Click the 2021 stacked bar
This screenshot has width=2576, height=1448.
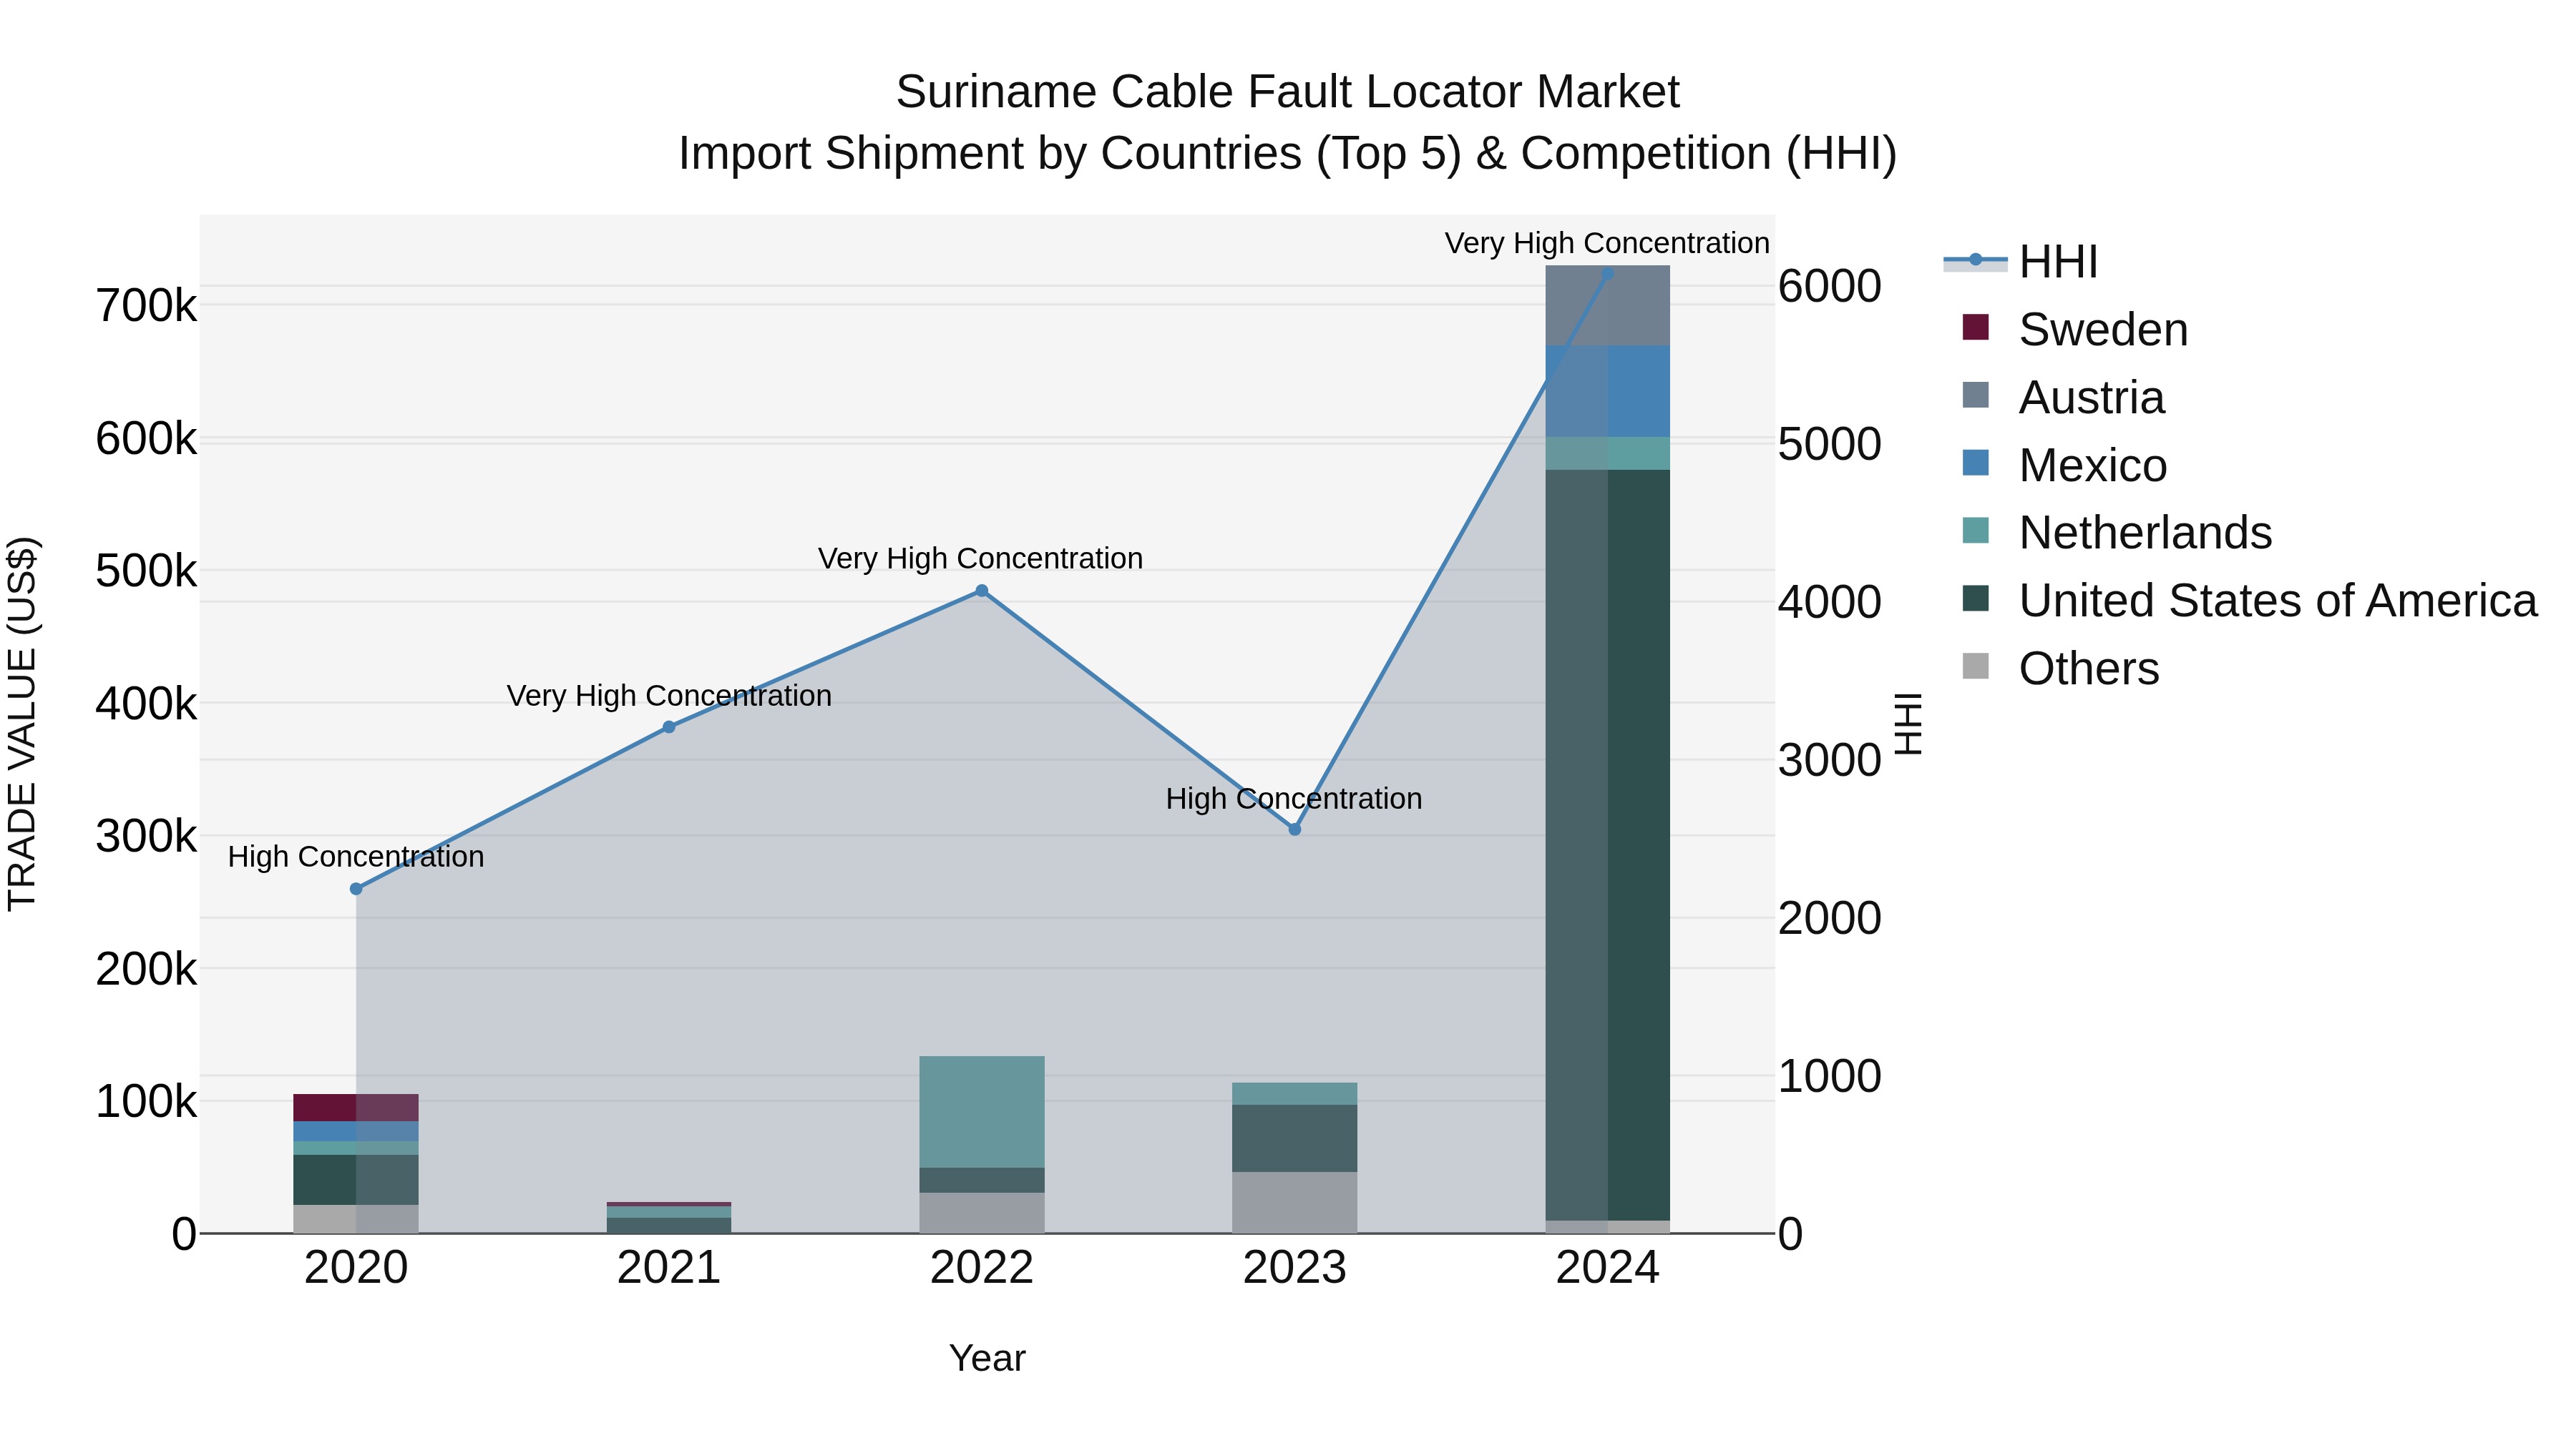[669, 1217]
